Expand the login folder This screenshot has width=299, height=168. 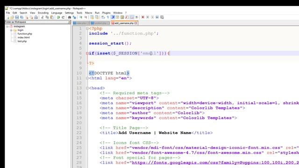[11, 30]
